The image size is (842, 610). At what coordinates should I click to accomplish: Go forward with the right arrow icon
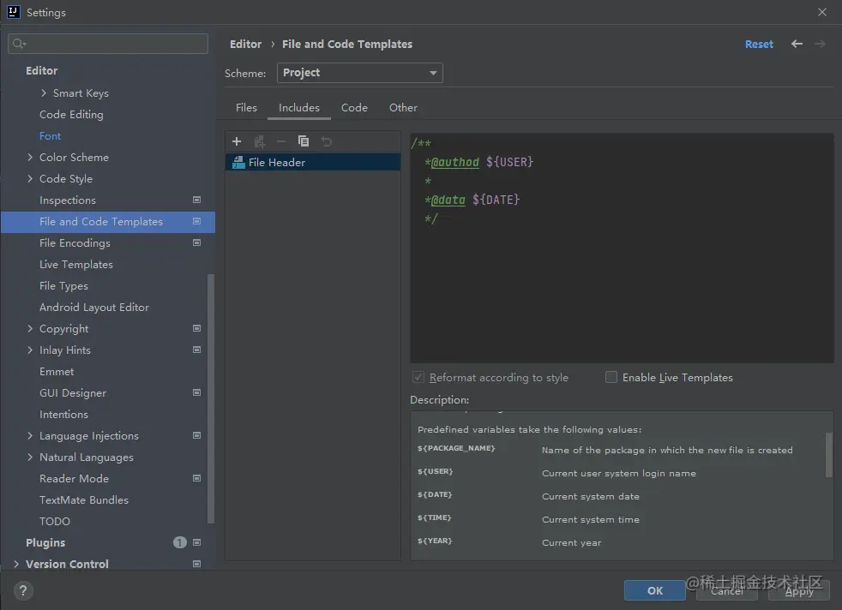pos(820,44)
